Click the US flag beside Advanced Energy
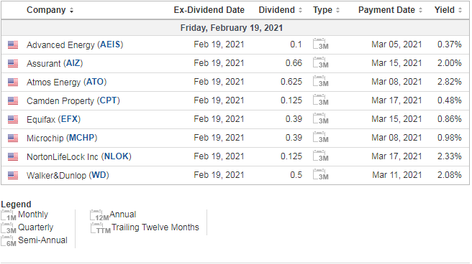Viewport: 472px width, 264px height. coord(13,45)
